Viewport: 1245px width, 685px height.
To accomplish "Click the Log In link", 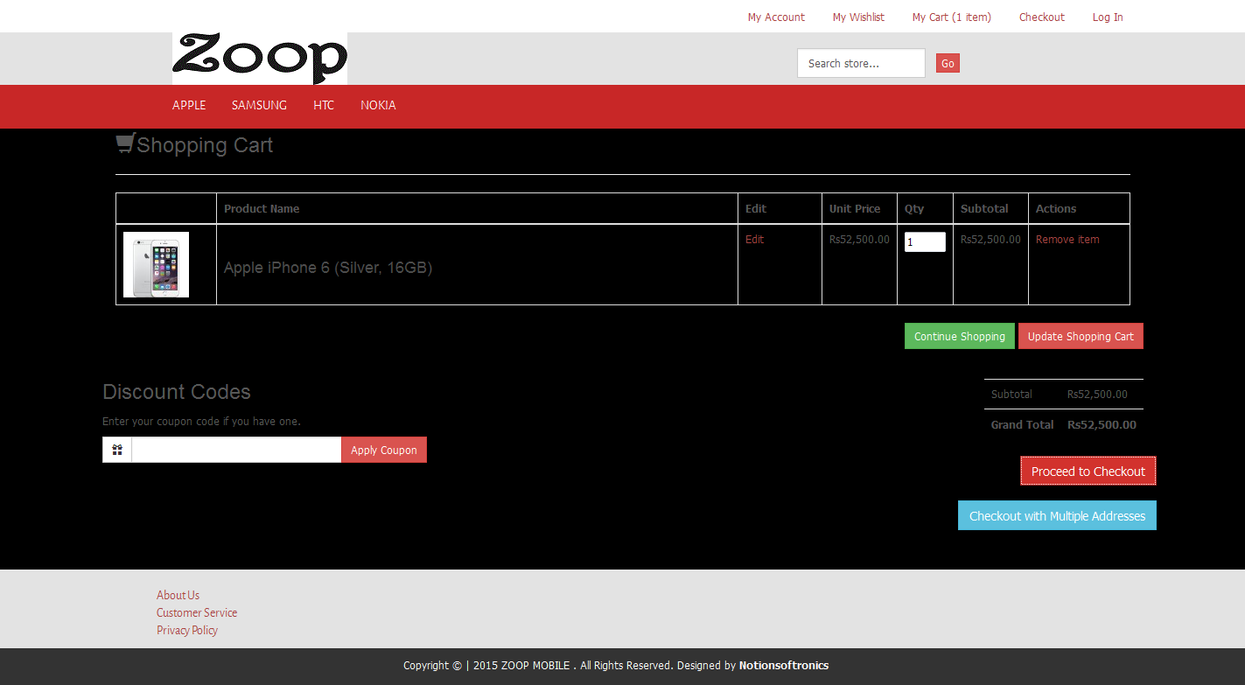I will pyautogui.click(x=1108, y=17).
